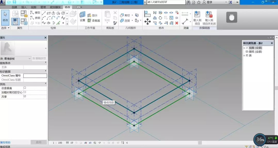Open the 插入 ribbon tab

tap(24, 7)
